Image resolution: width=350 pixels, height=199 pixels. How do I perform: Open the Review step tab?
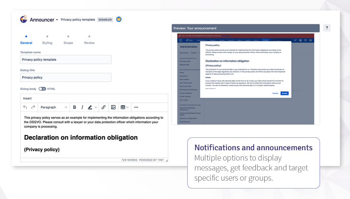coord(89,43)
